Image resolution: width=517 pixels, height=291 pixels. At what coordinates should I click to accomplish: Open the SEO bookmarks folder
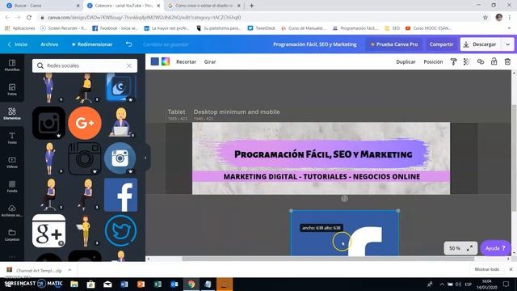(392, 28)
